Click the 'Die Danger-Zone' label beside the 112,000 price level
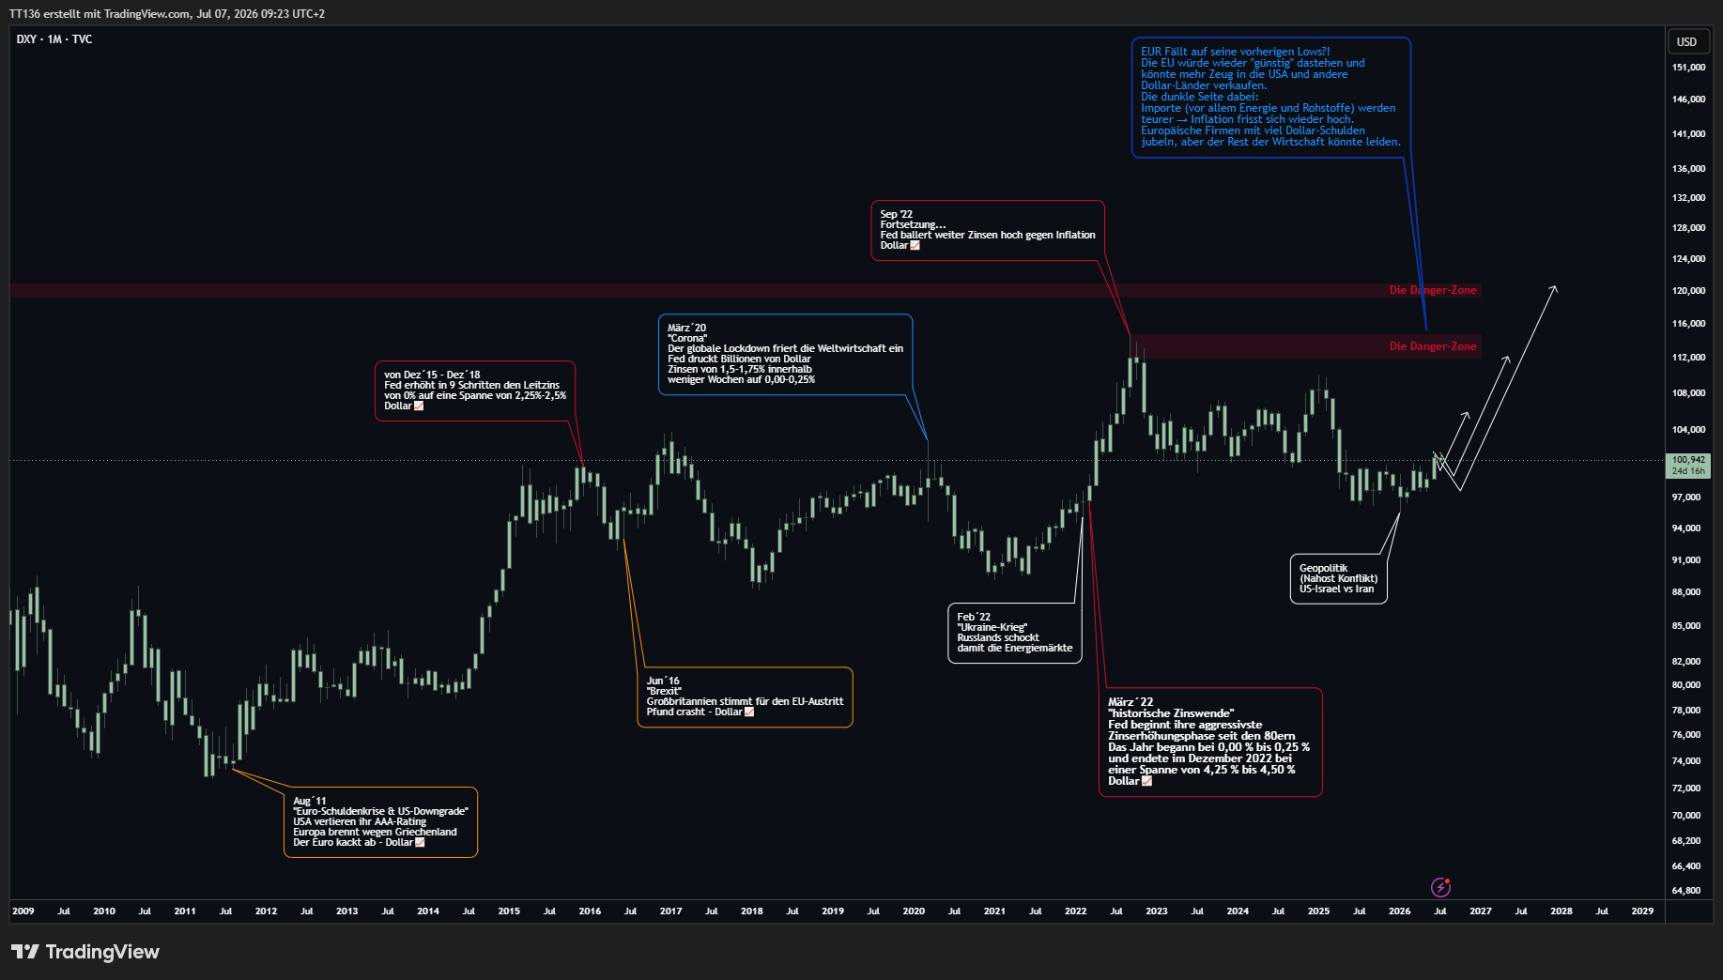Viewport: 1723px width, 980px height. pos(1433,346)
